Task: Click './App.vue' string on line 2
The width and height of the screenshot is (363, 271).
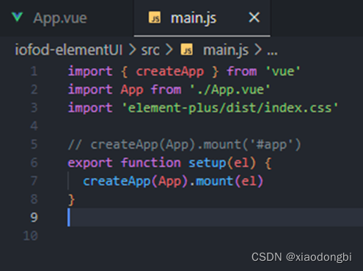Action: (x=230, y=90)
